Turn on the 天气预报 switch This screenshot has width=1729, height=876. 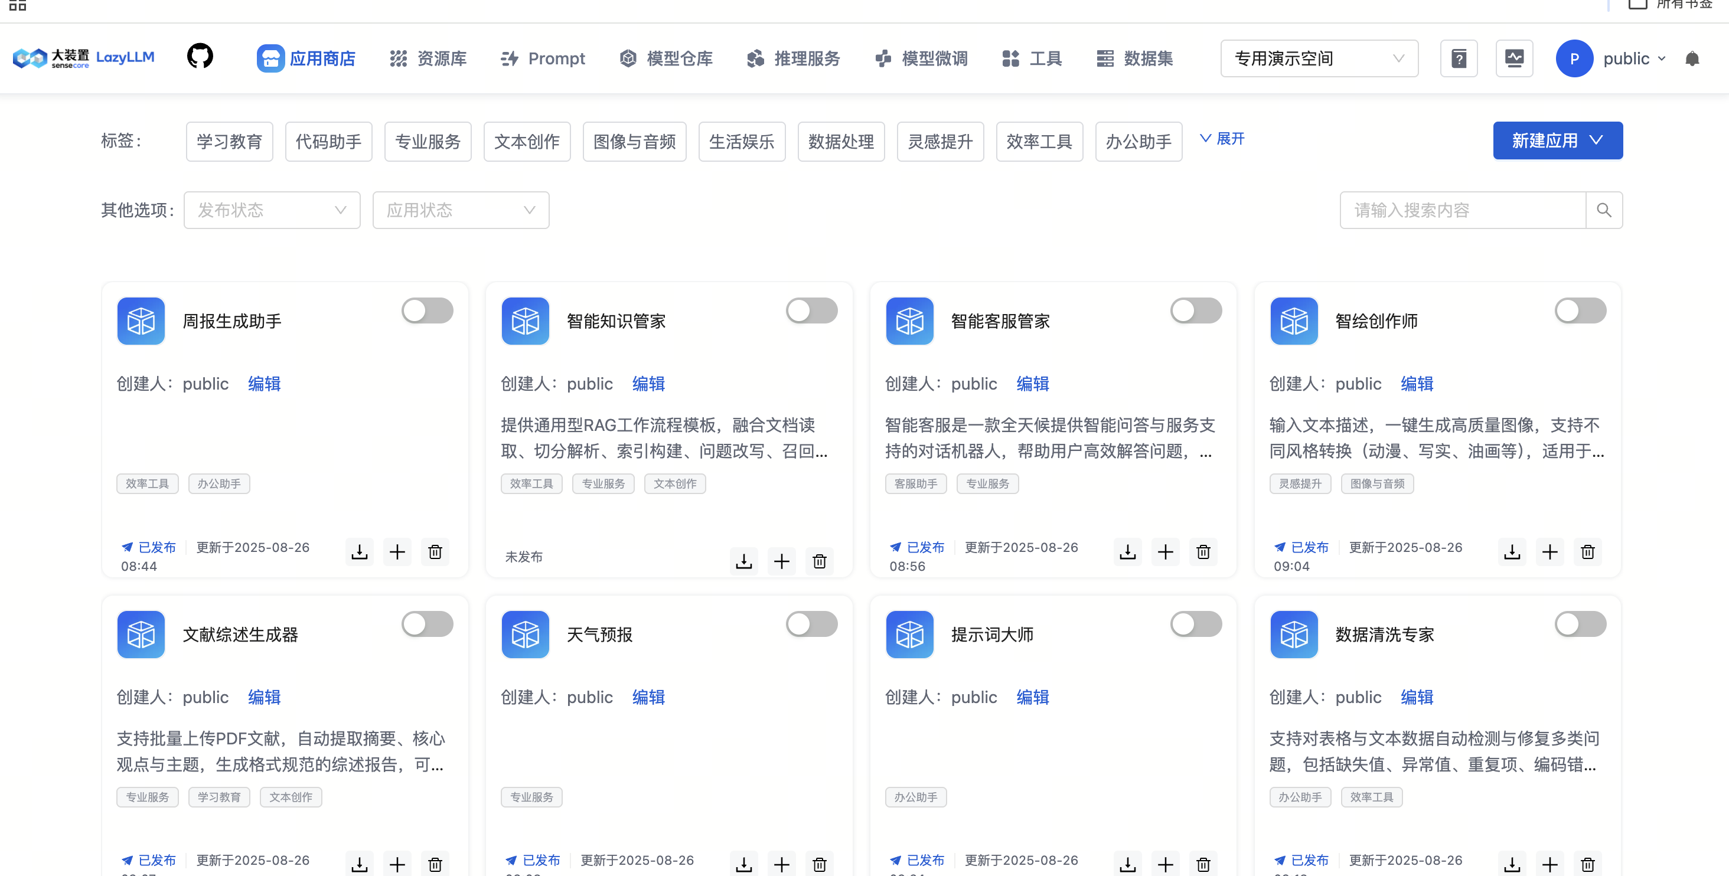click(811, 624)
